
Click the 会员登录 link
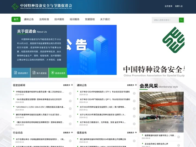(x=169, y=6)
